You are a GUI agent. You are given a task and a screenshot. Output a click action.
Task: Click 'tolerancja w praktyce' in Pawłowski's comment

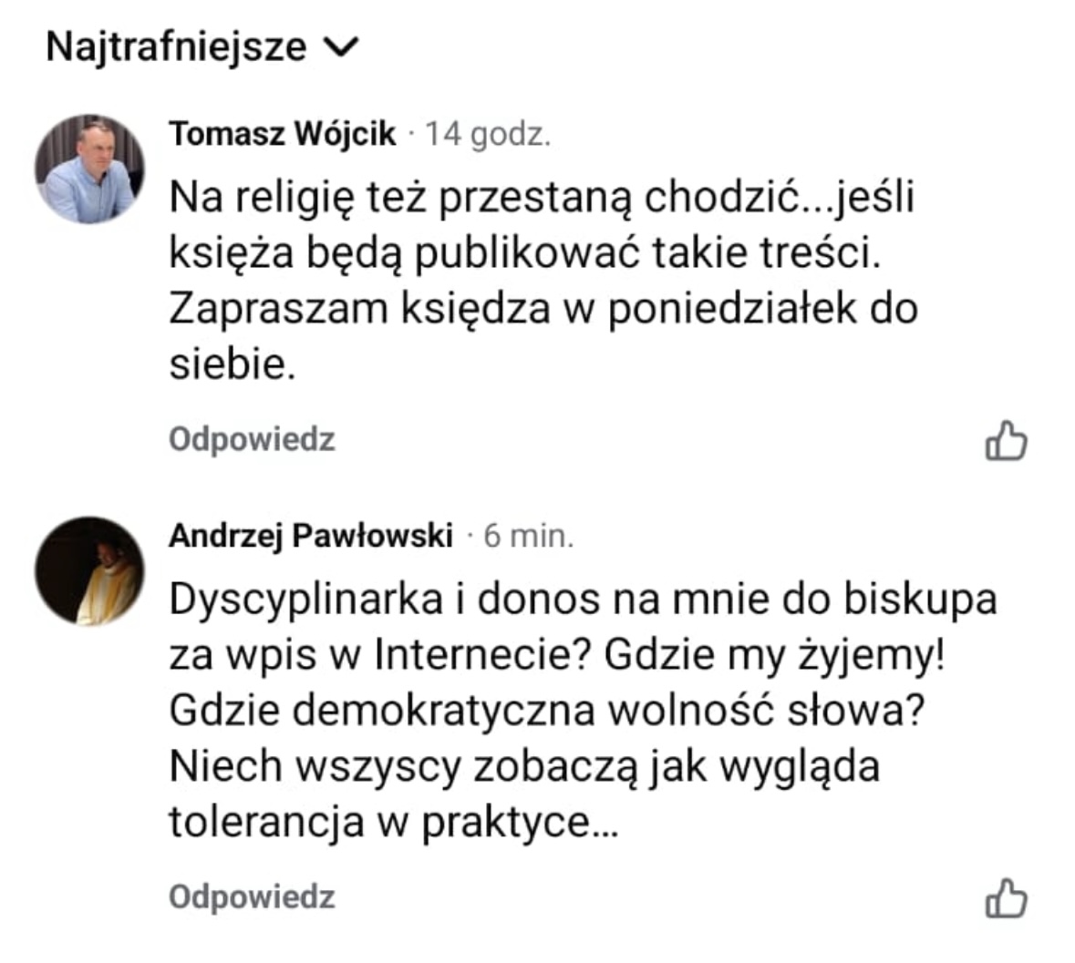(392, 824)
